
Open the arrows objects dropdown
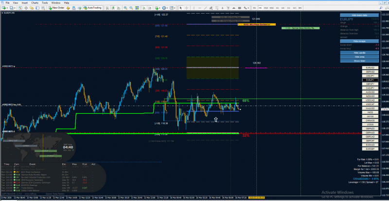pyautogui.click(x=247, y=8)
